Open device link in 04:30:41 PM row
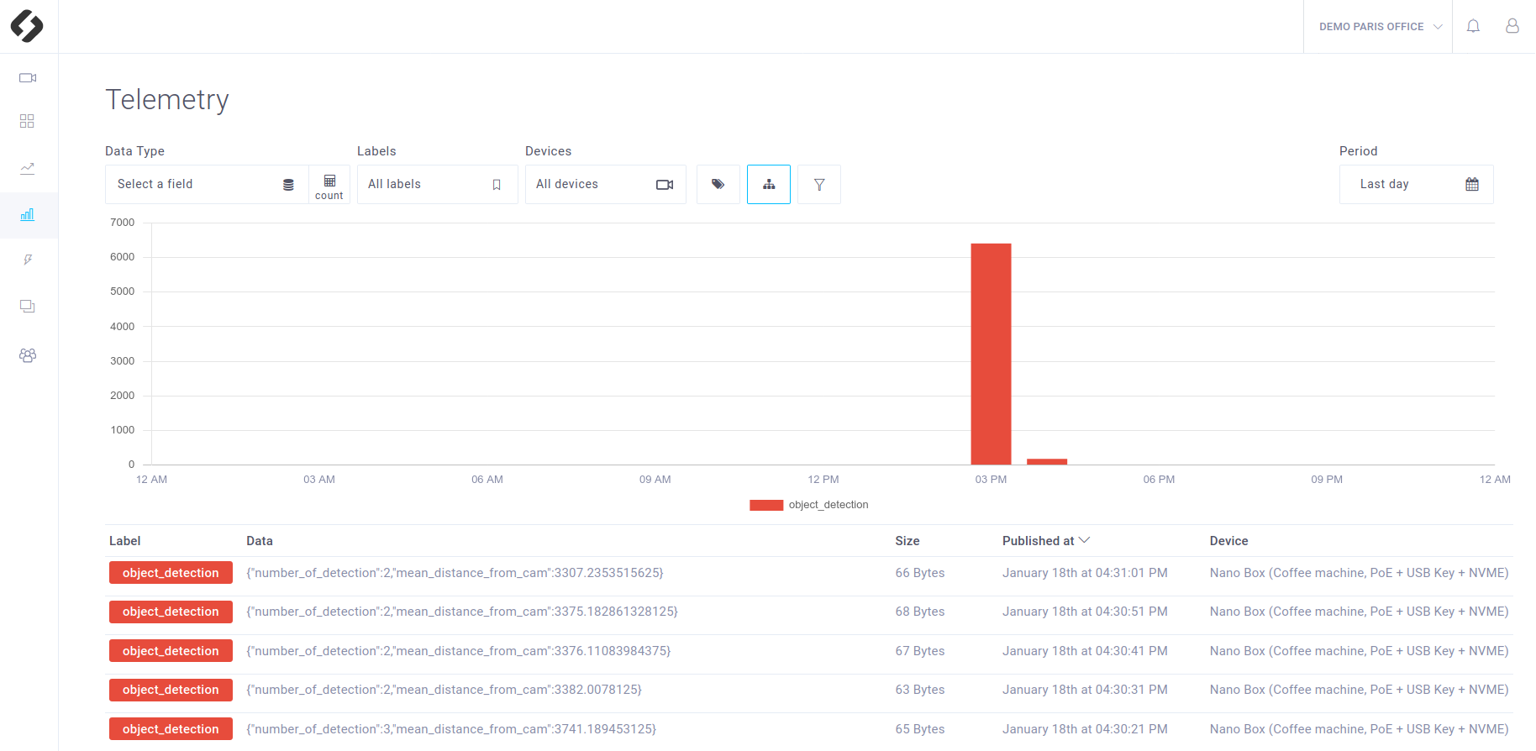 pos(1360,651)
